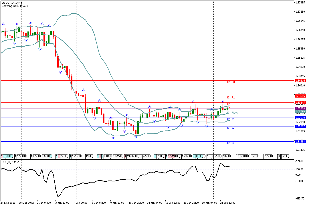309x206 pixels.
Task: Click the 1.37655 price axis value
Action: [x=300, y=2]
